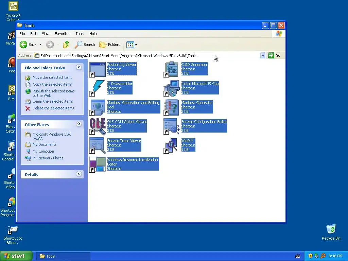348x261 pixels.
Task: Click Delete the selected items
Action: [x=53, y=108]
